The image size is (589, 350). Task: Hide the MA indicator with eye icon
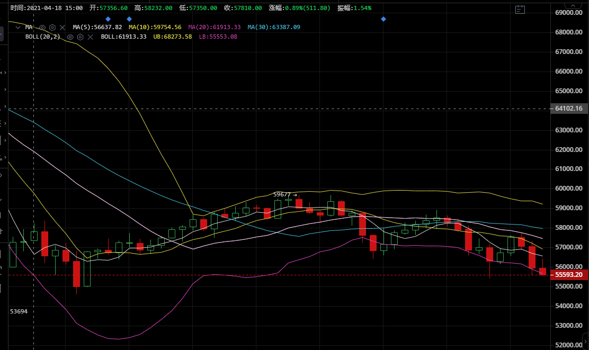(43, 27)
